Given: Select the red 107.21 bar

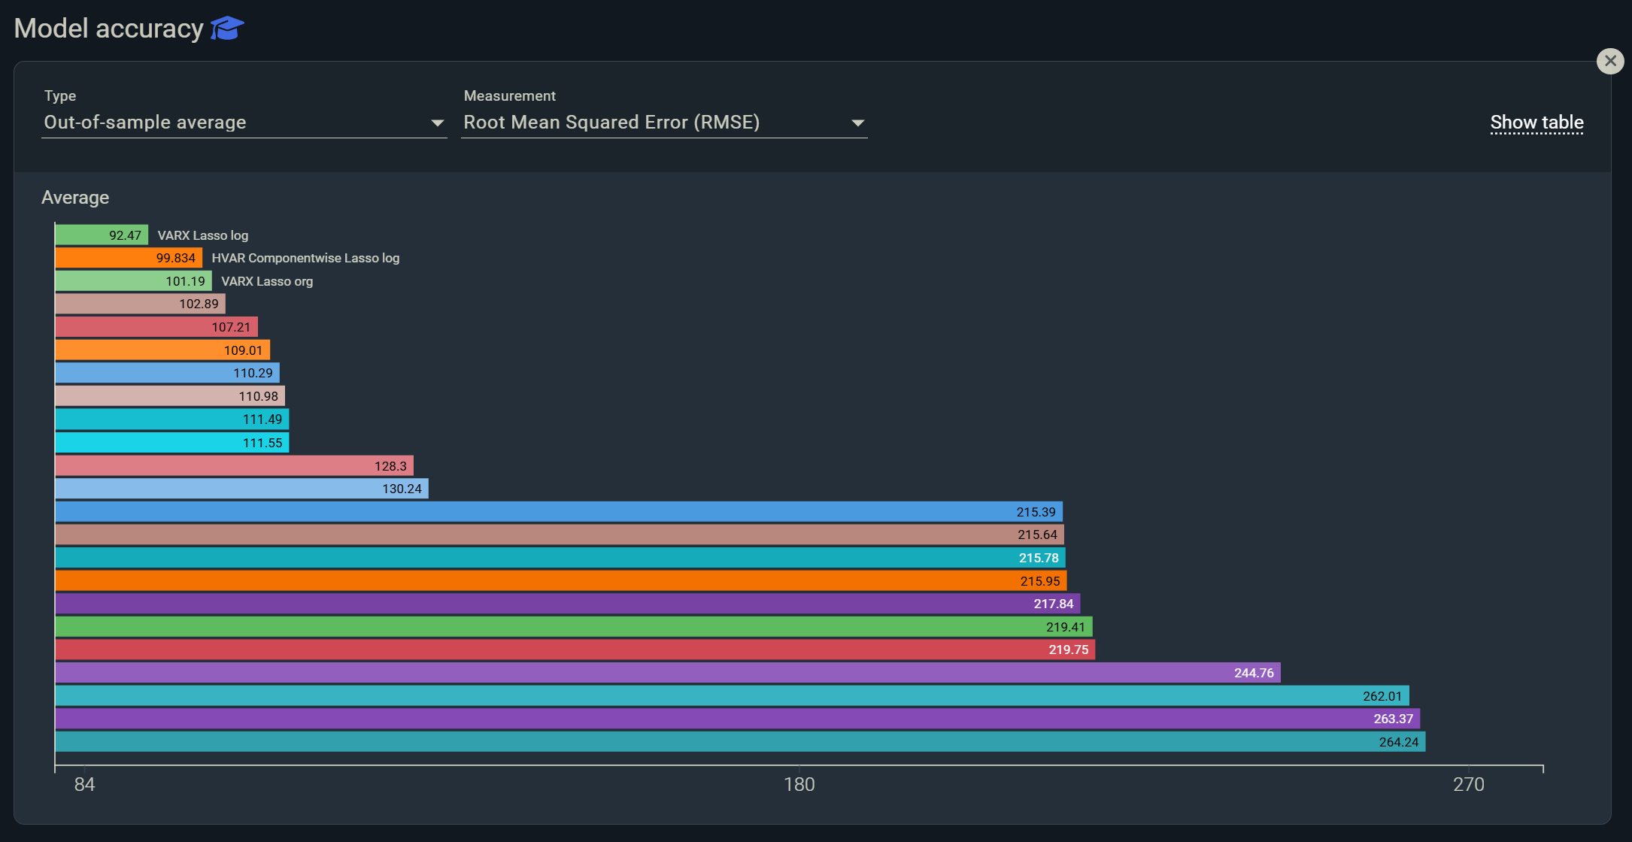Looking at the screenshot, I should click(156, 327).
